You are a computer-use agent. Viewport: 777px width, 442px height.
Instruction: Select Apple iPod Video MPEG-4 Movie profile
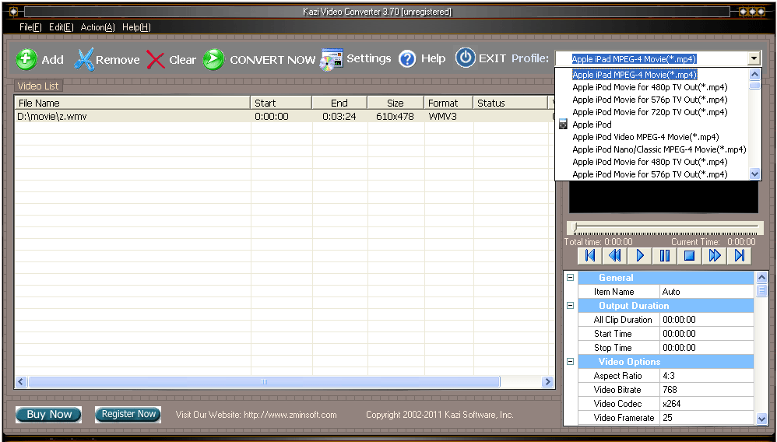tap(645, 137)
